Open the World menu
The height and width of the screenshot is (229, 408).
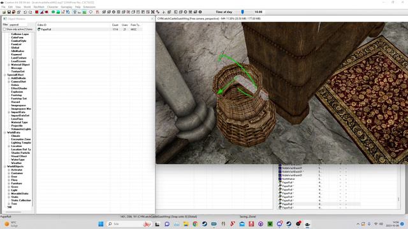coord(27,7)
